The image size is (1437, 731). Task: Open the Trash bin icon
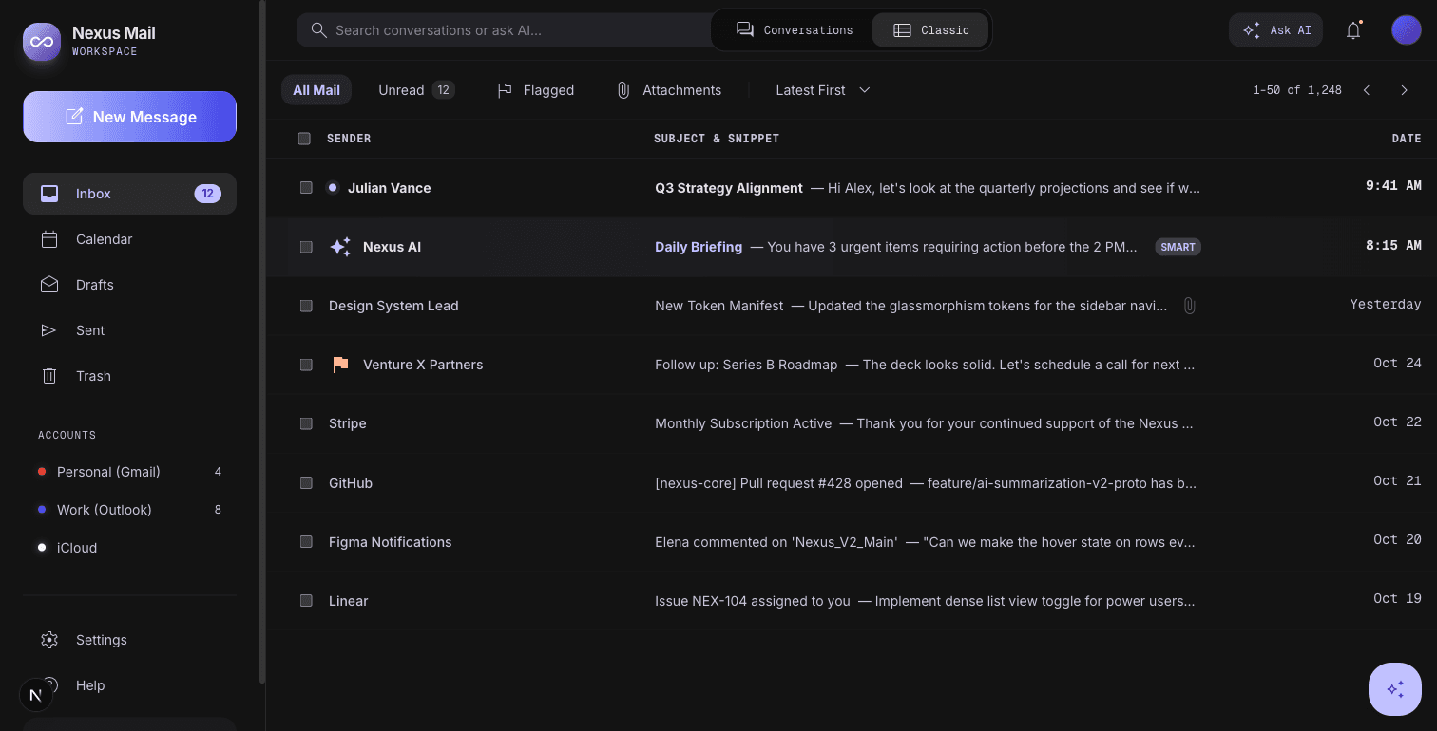(49, 376)
